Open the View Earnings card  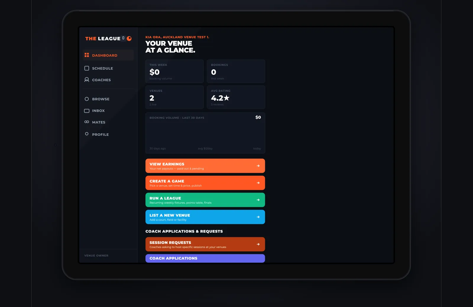click(x=205, y=166)
